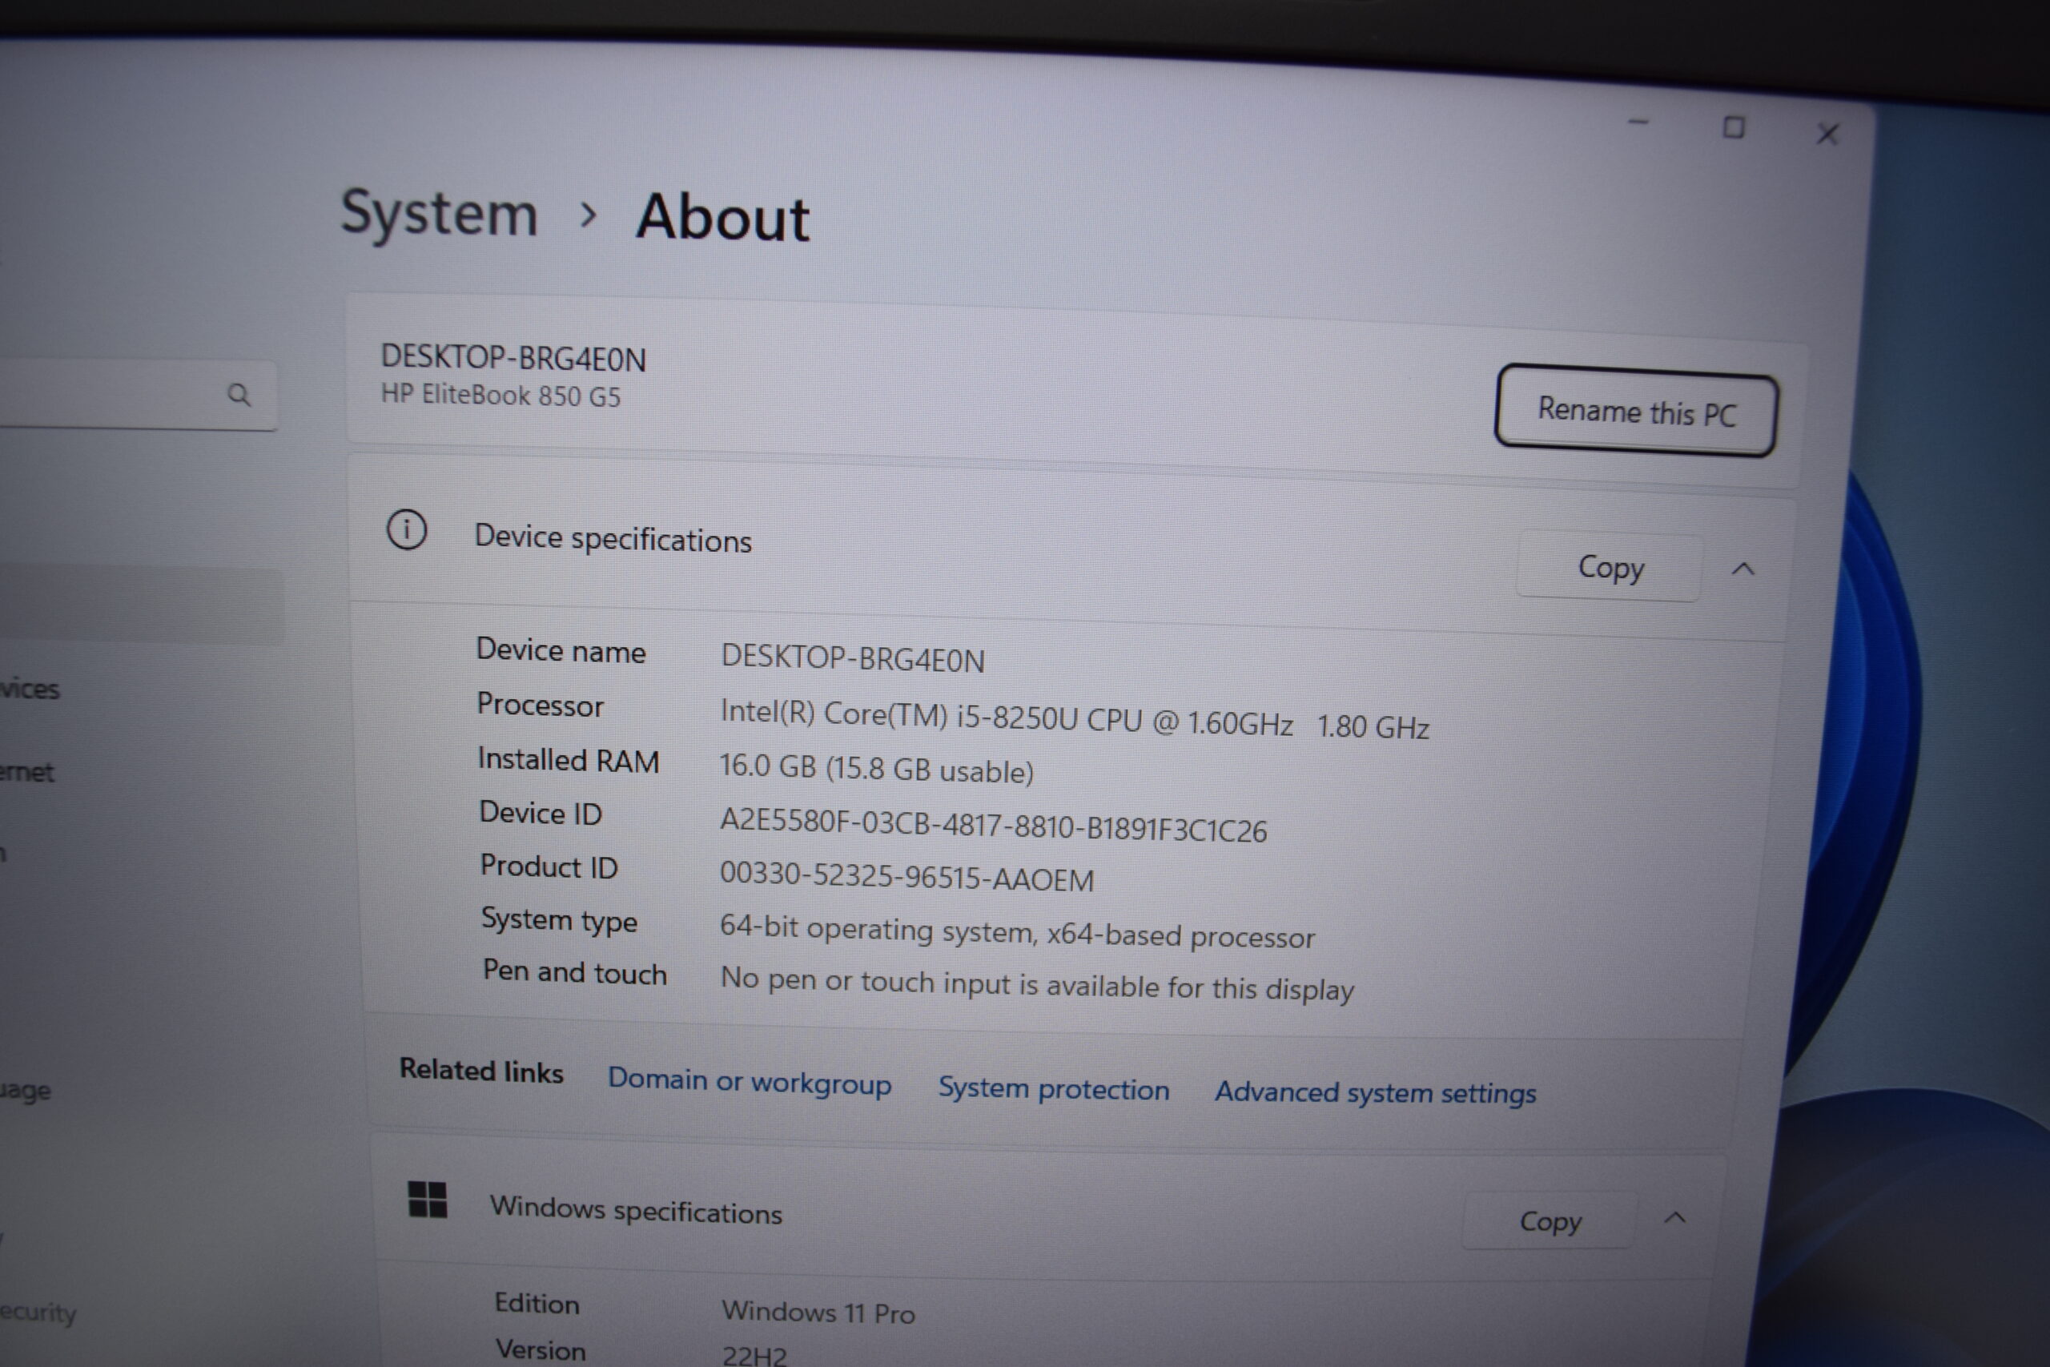Click the Version value 22H2
The image size is (2050, 1367).
pos(754,1356)
